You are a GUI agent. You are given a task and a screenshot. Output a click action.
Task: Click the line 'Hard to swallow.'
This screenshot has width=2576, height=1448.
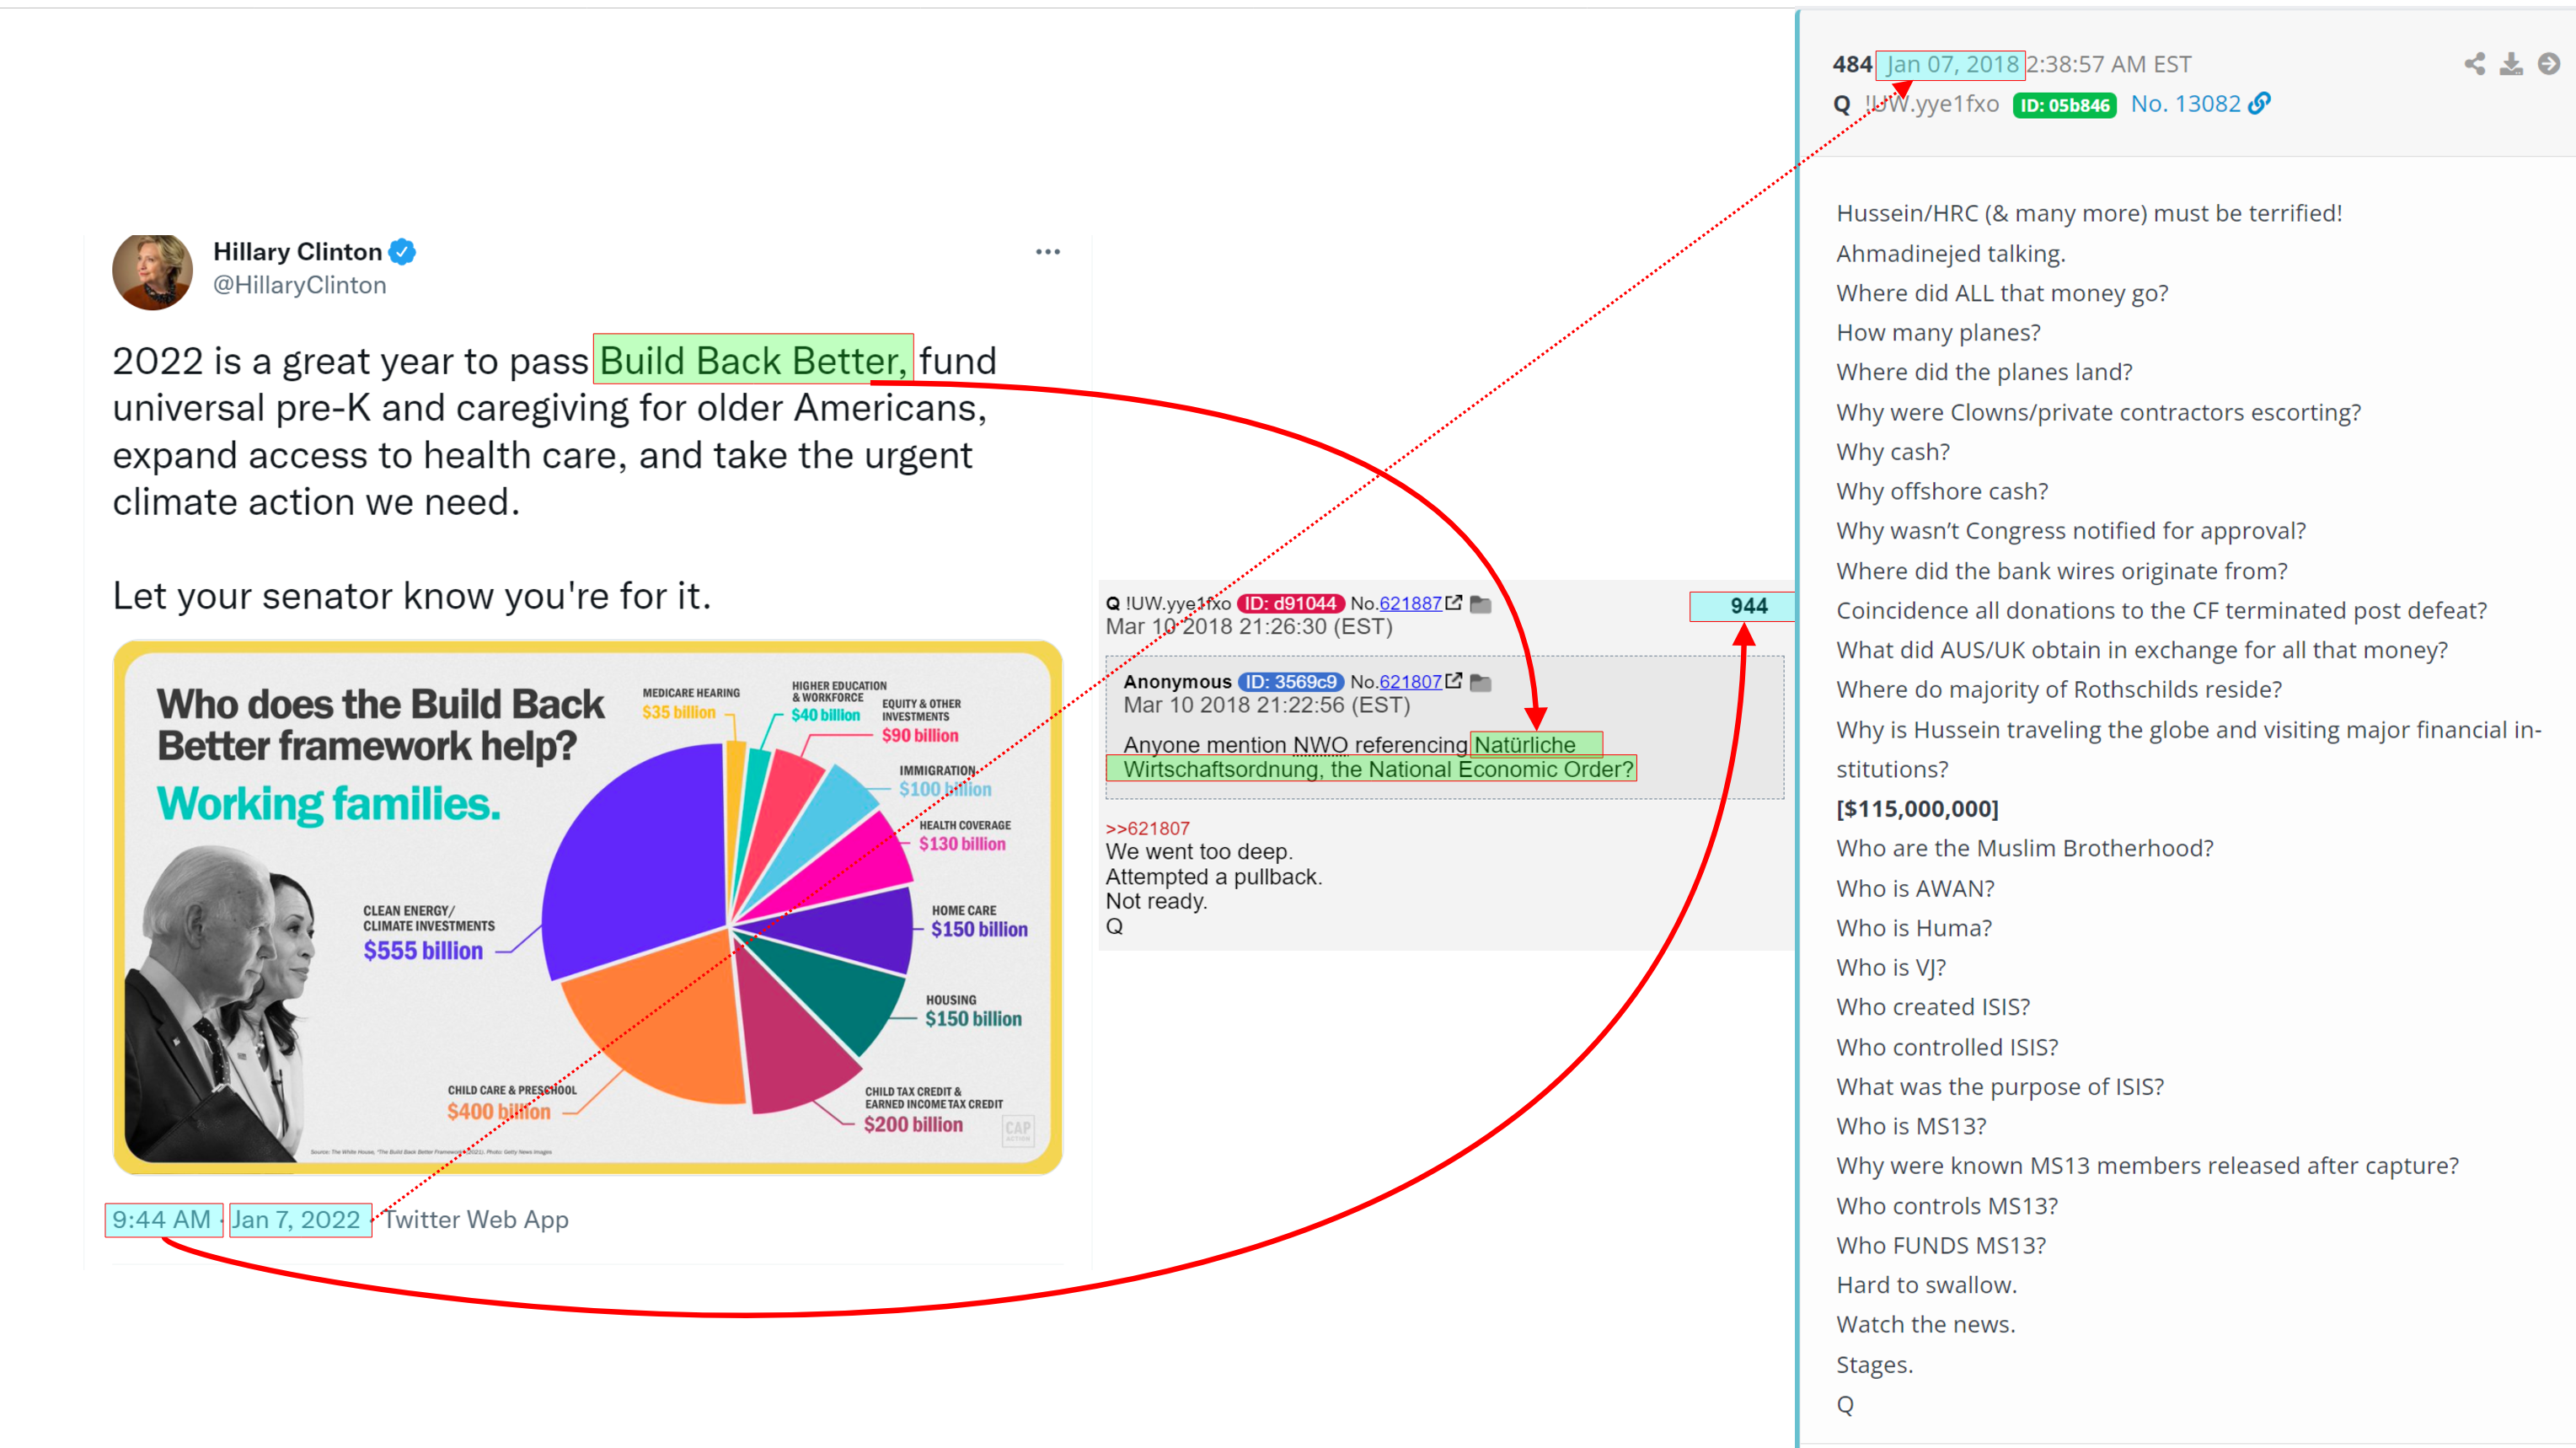[1926, 1285]
